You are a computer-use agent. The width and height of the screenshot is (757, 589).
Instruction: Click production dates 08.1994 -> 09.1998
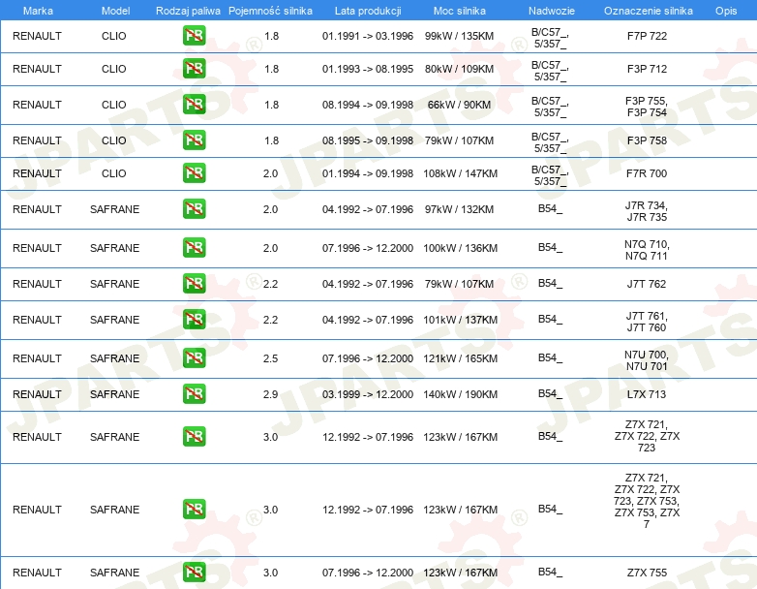(368, 105)
